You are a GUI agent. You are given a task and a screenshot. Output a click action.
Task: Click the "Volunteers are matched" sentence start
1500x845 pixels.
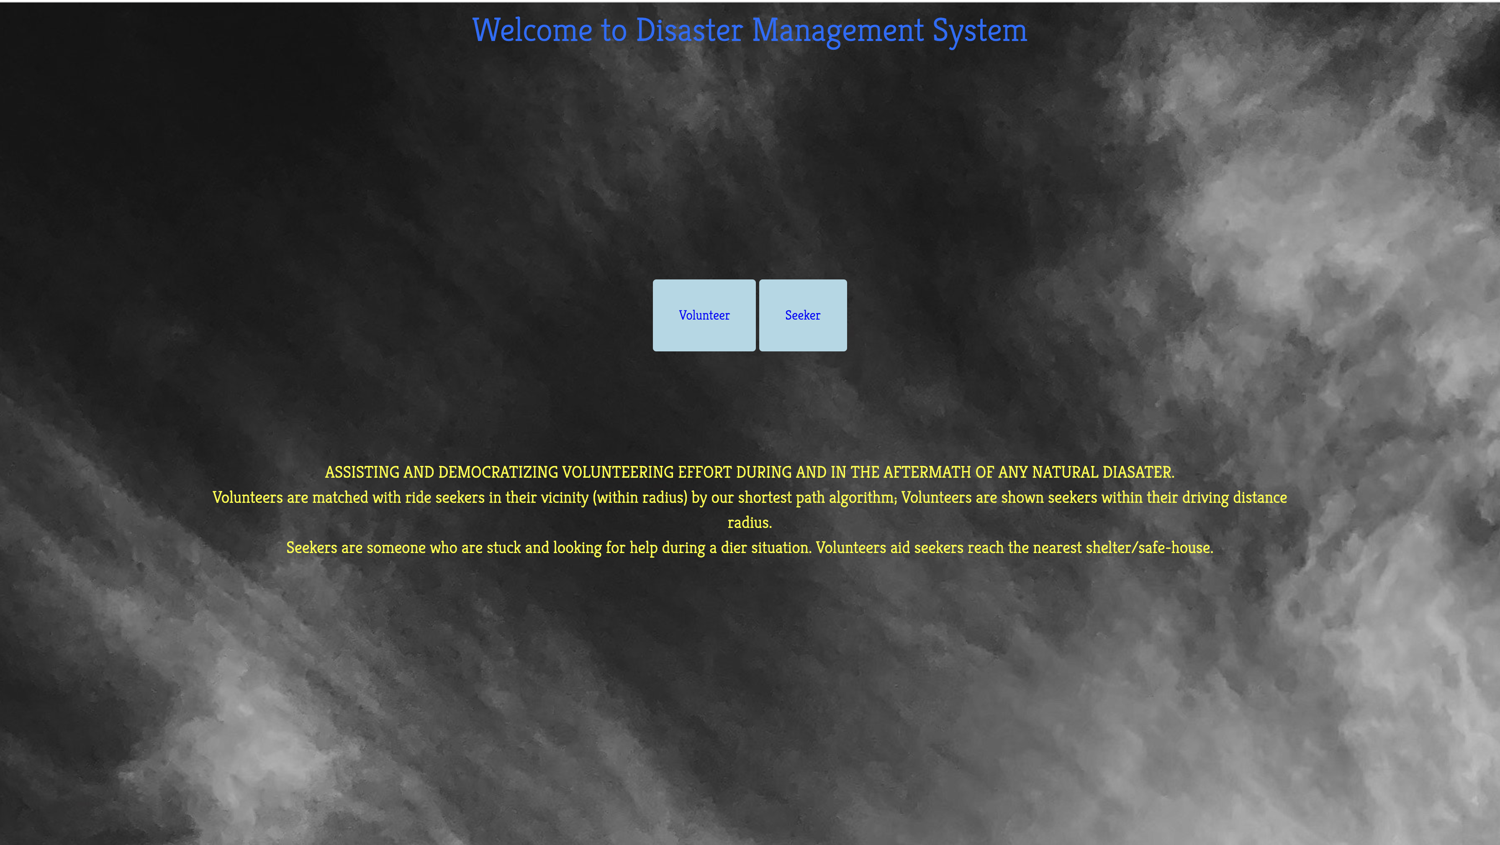290,498
